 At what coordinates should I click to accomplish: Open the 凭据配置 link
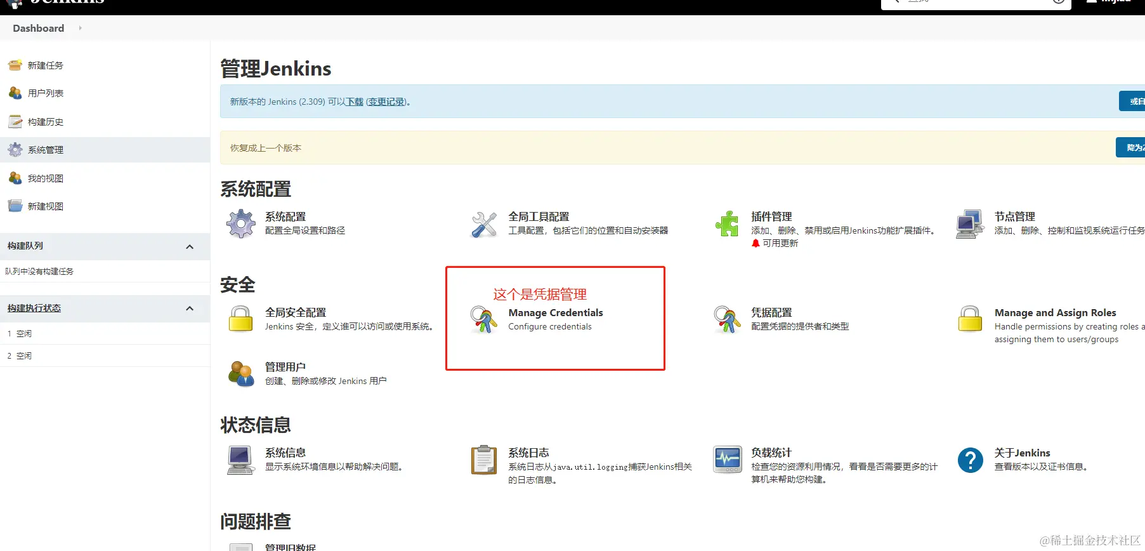click(x=771, y=312)
